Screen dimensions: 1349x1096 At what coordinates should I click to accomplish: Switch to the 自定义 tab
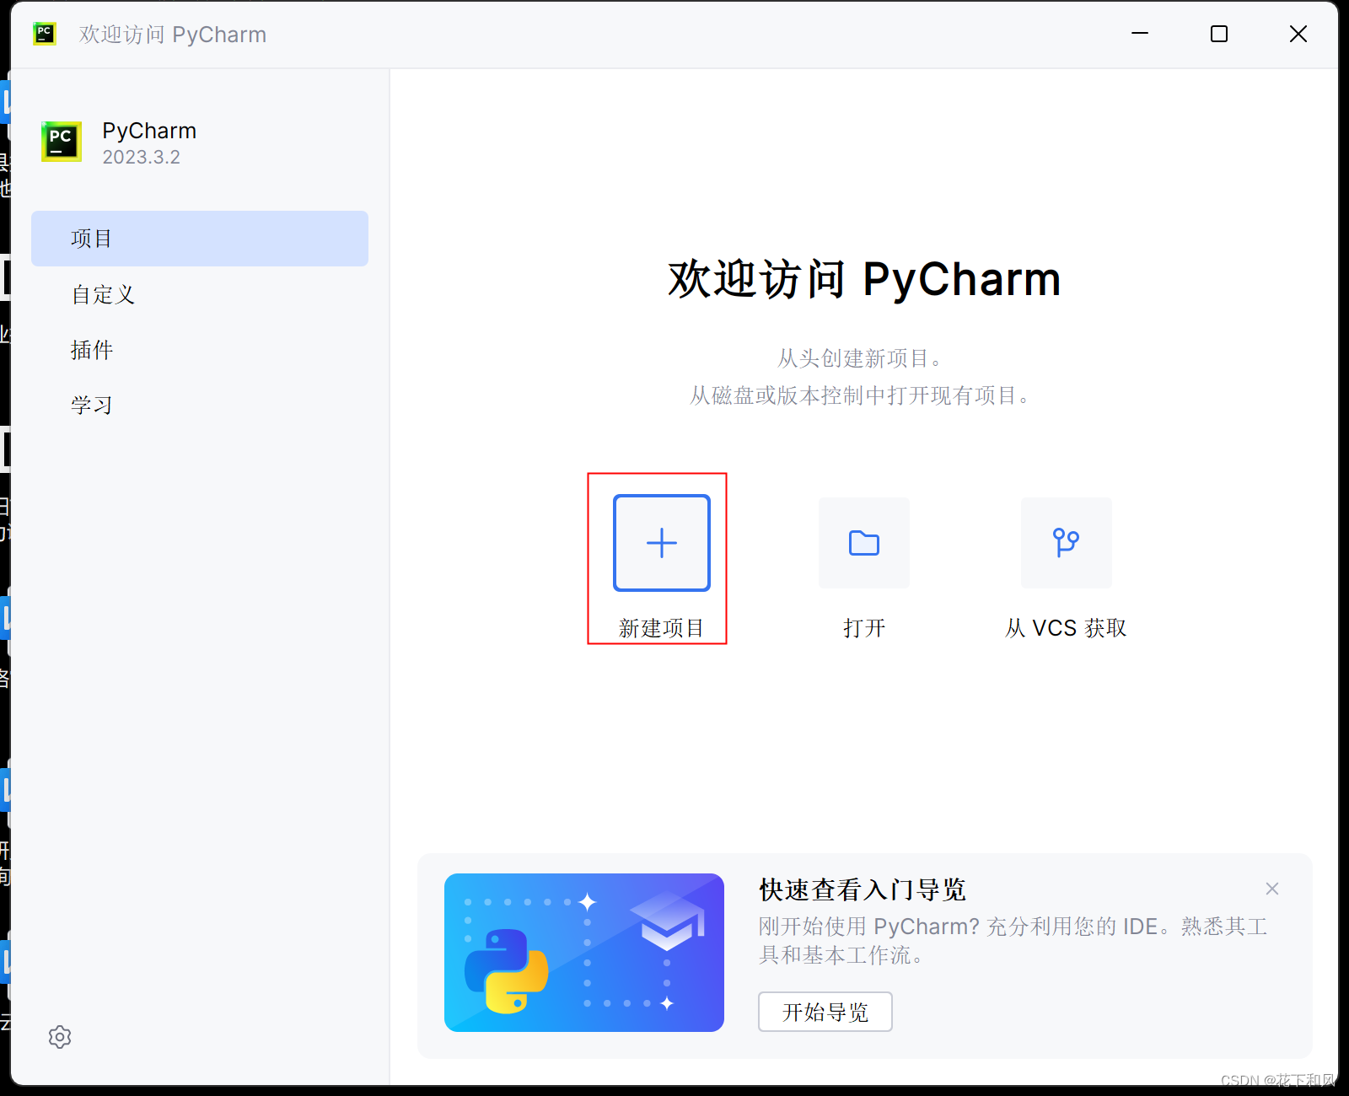point(200,294)
